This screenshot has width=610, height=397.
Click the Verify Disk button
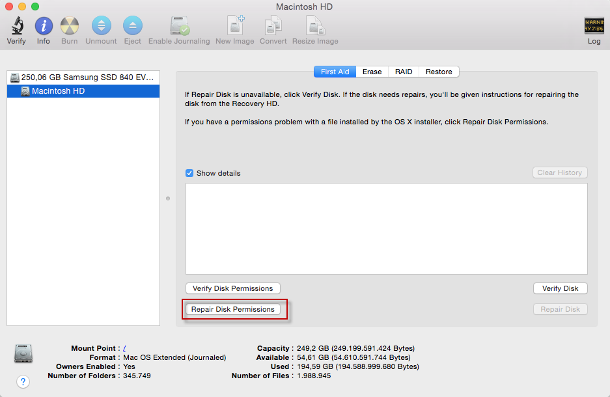561,288
